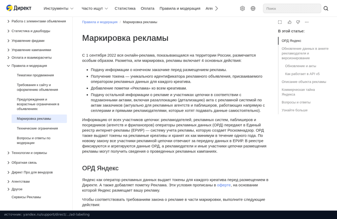This screenshot has height=219, width=337.
Task: Expand Технологии и сервисы section
Action: (27, 153)
